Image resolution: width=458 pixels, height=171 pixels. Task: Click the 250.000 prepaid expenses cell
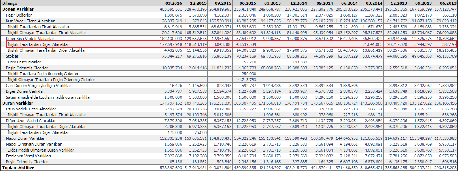click(249, 74)
